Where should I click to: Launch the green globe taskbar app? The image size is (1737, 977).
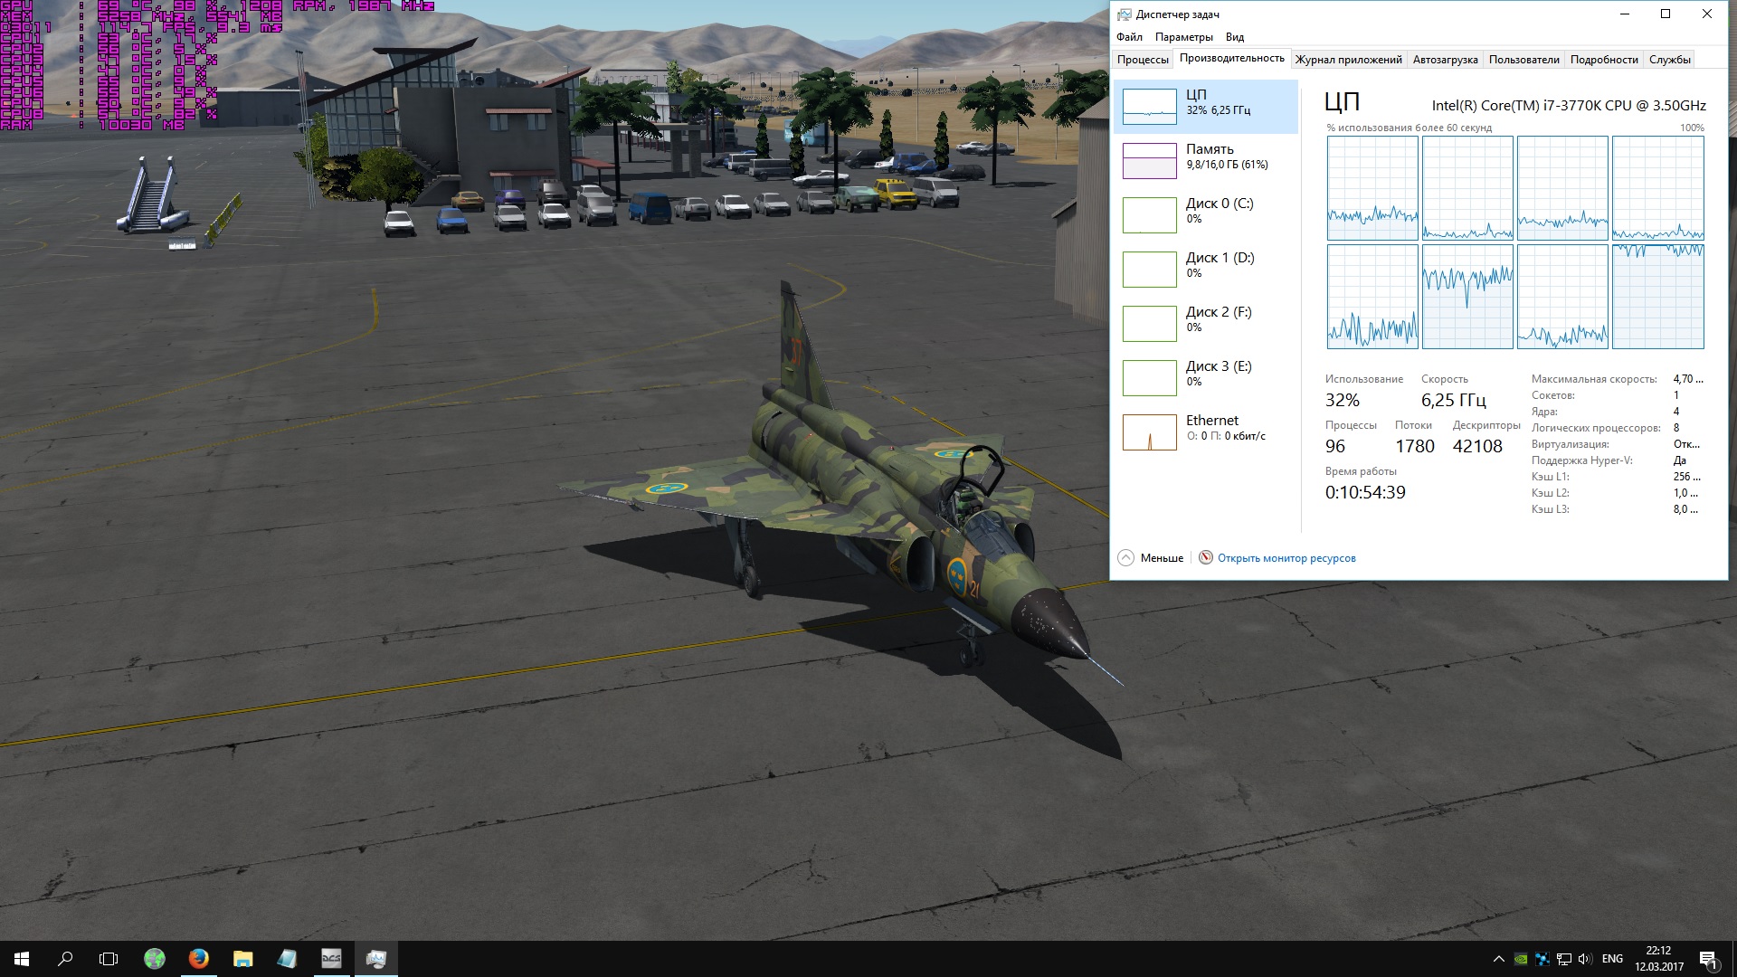coord(155,959)
